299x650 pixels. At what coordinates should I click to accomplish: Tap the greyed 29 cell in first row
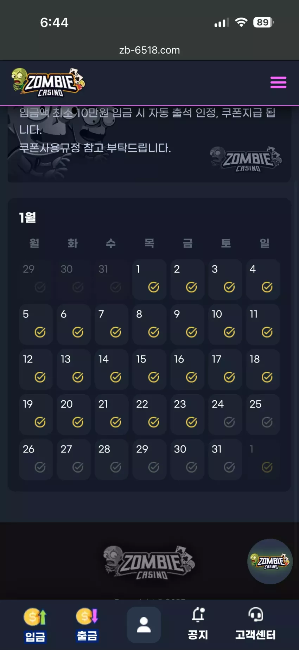point(36,280)
